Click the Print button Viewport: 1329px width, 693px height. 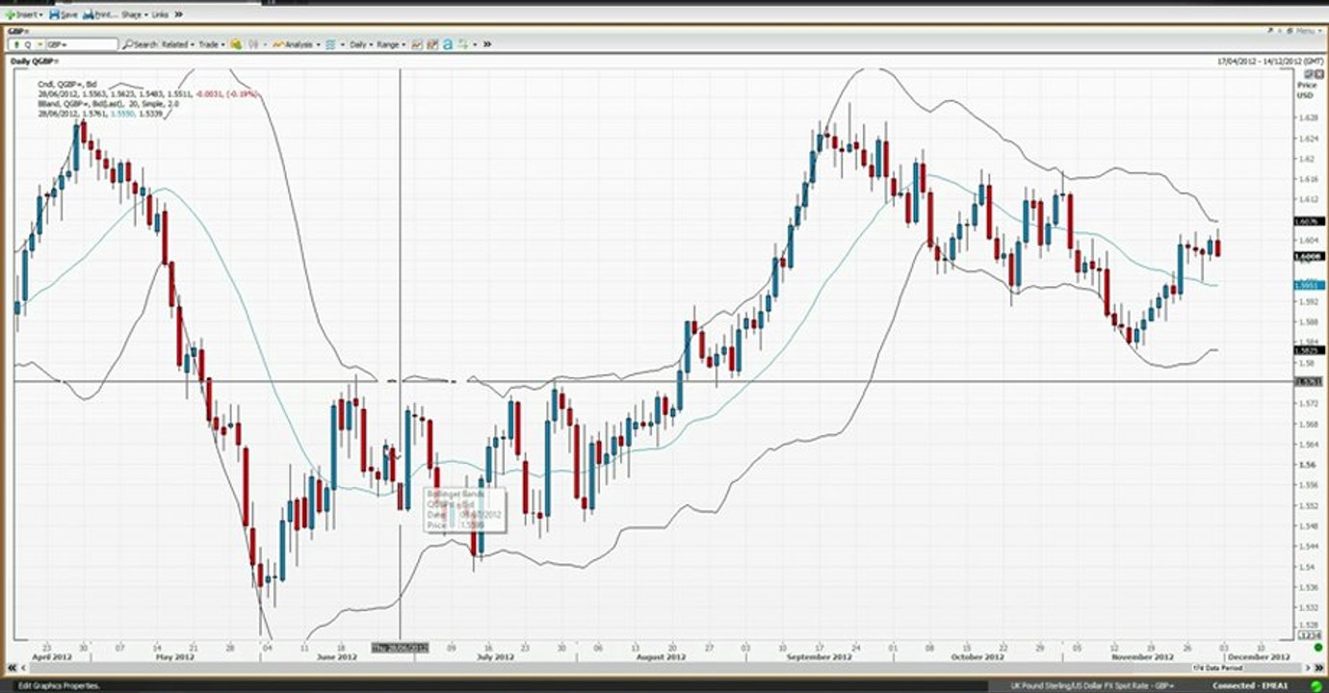tap(101, 15)
